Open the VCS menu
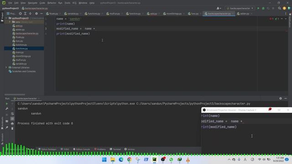The image size is (292, 164). click(74, 3)
